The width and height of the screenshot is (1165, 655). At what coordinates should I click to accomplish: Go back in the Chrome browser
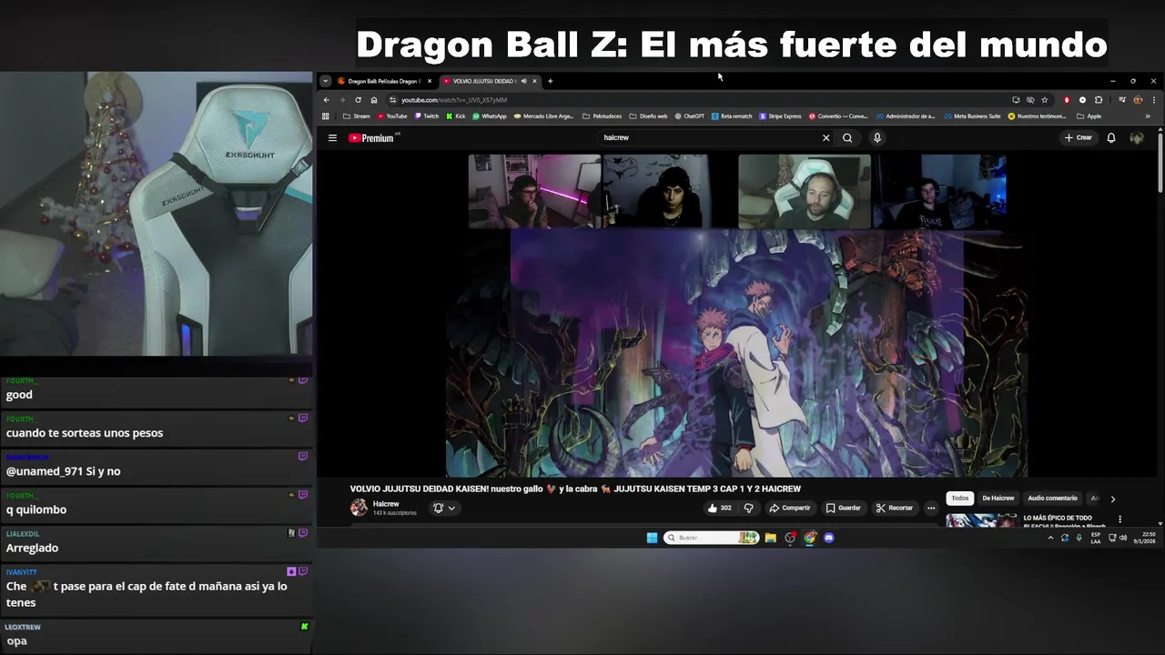coord(327,100)
